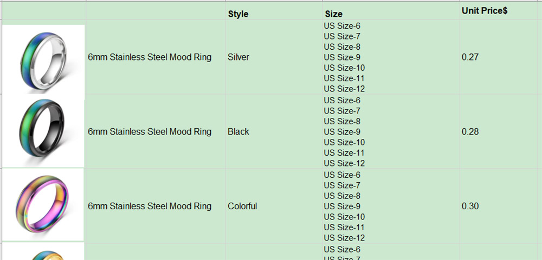Select the silver mood ring image
542x260 pixels.
(43, 59)
